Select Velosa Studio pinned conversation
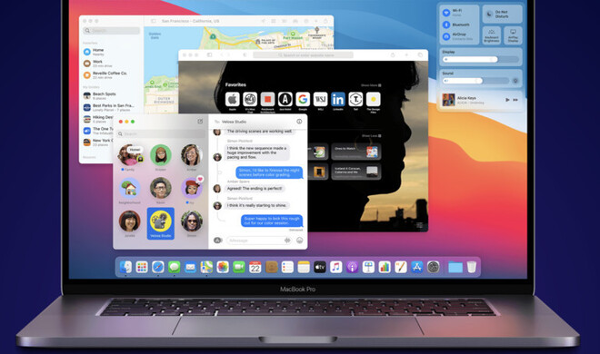Viewport: 600px width, 354px height. (x=161, y=223)
